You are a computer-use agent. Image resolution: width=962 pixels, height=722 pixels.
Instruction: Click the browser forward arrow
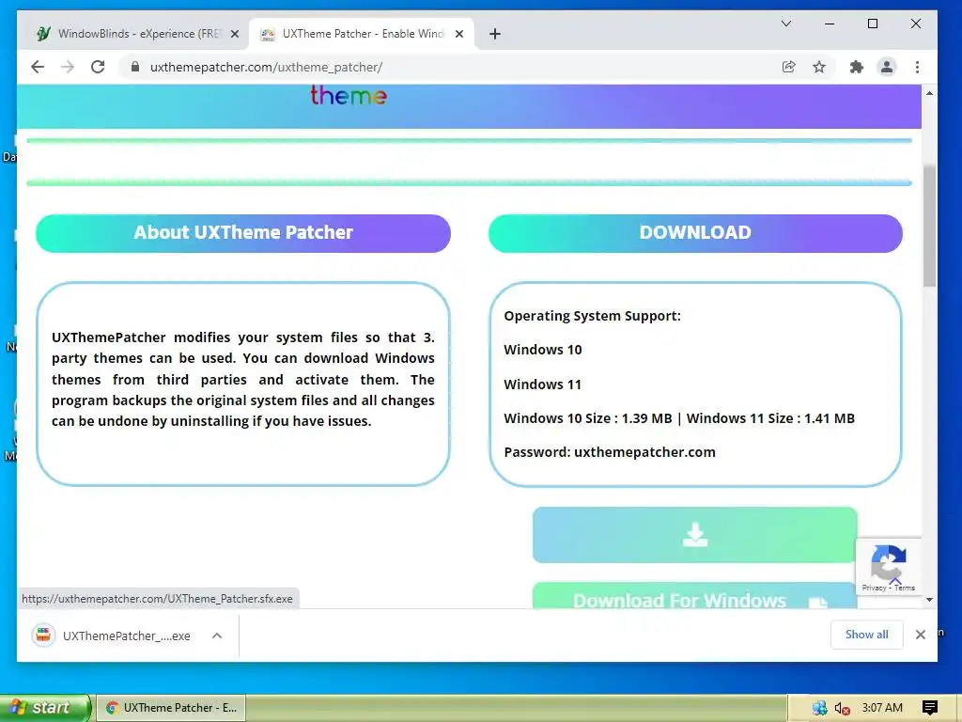68,67
